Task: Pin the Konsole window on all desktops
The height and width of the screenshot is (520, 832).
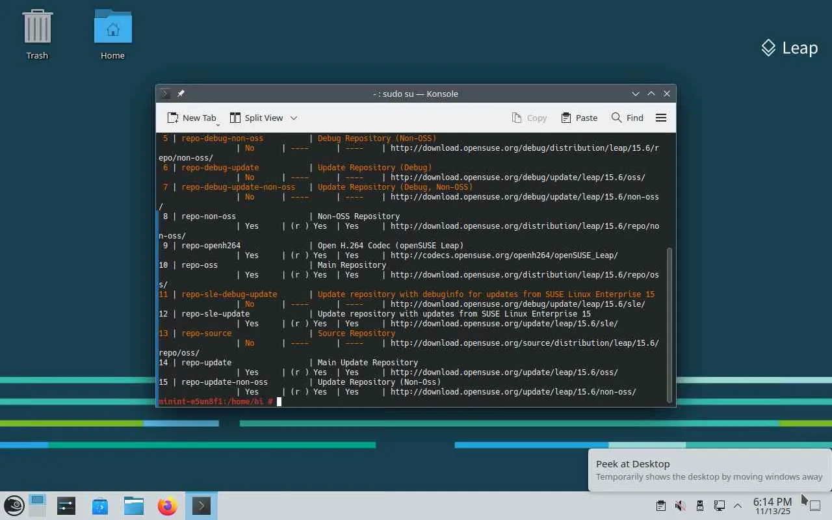Action: [x=181, y=94]
